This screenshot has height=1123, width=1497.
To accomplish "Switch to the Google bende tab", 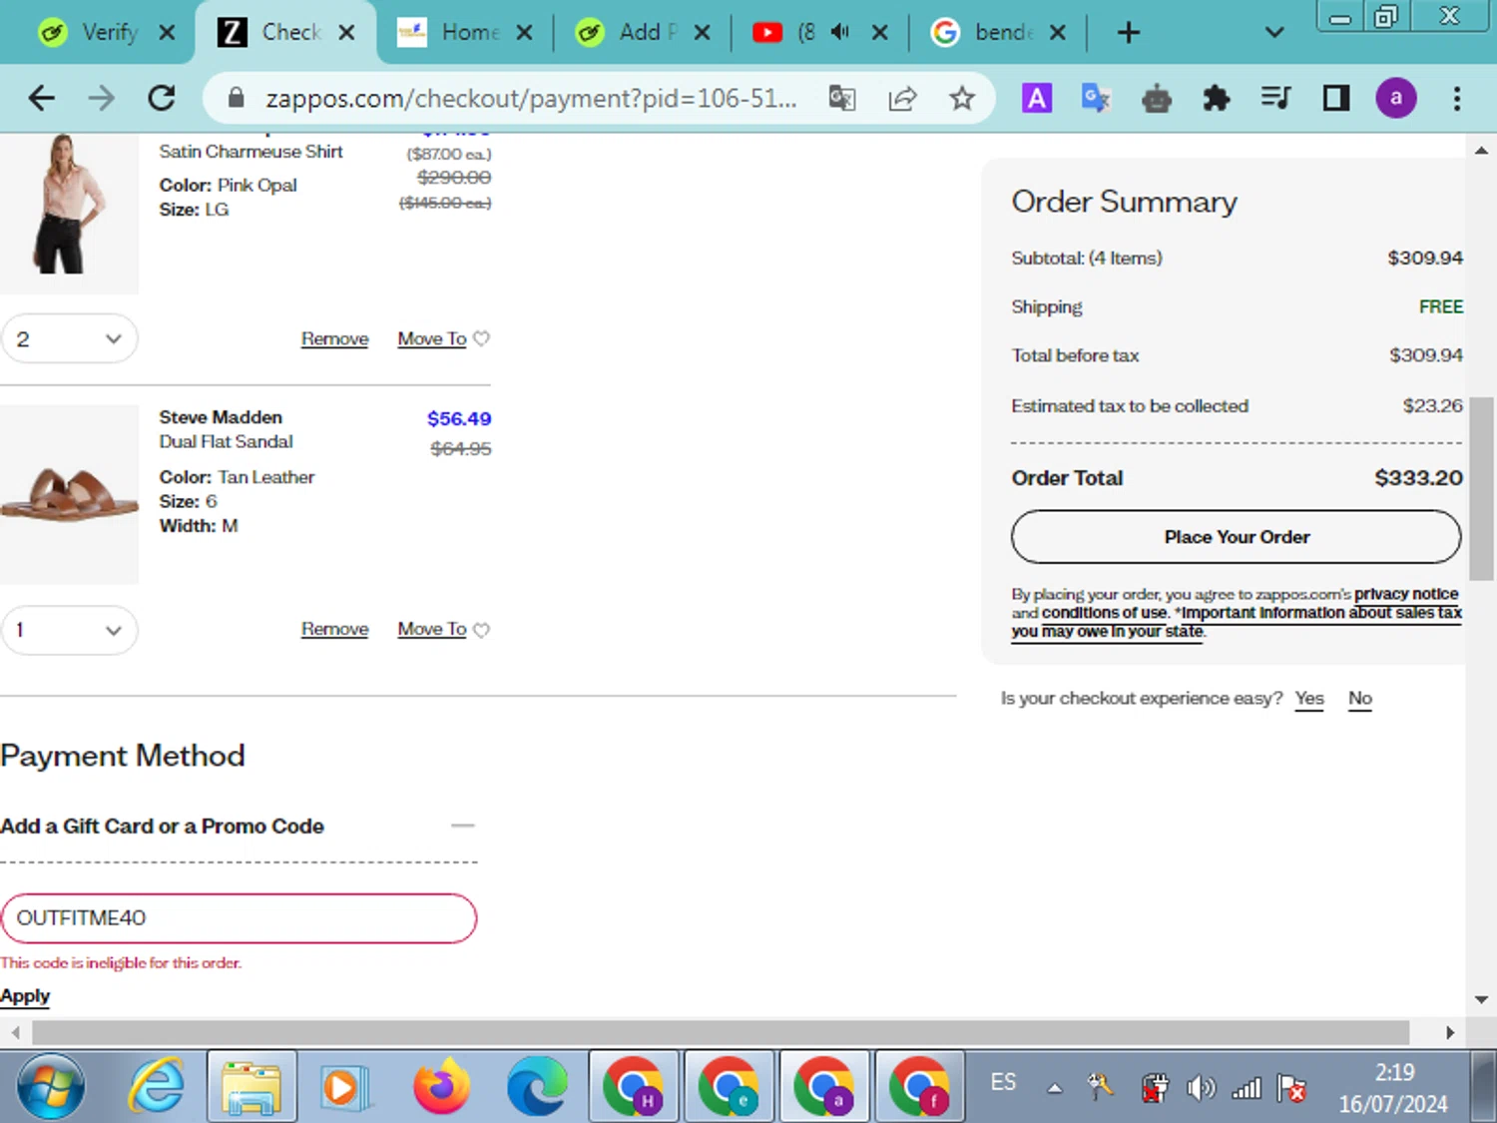I will click(999, 33).
